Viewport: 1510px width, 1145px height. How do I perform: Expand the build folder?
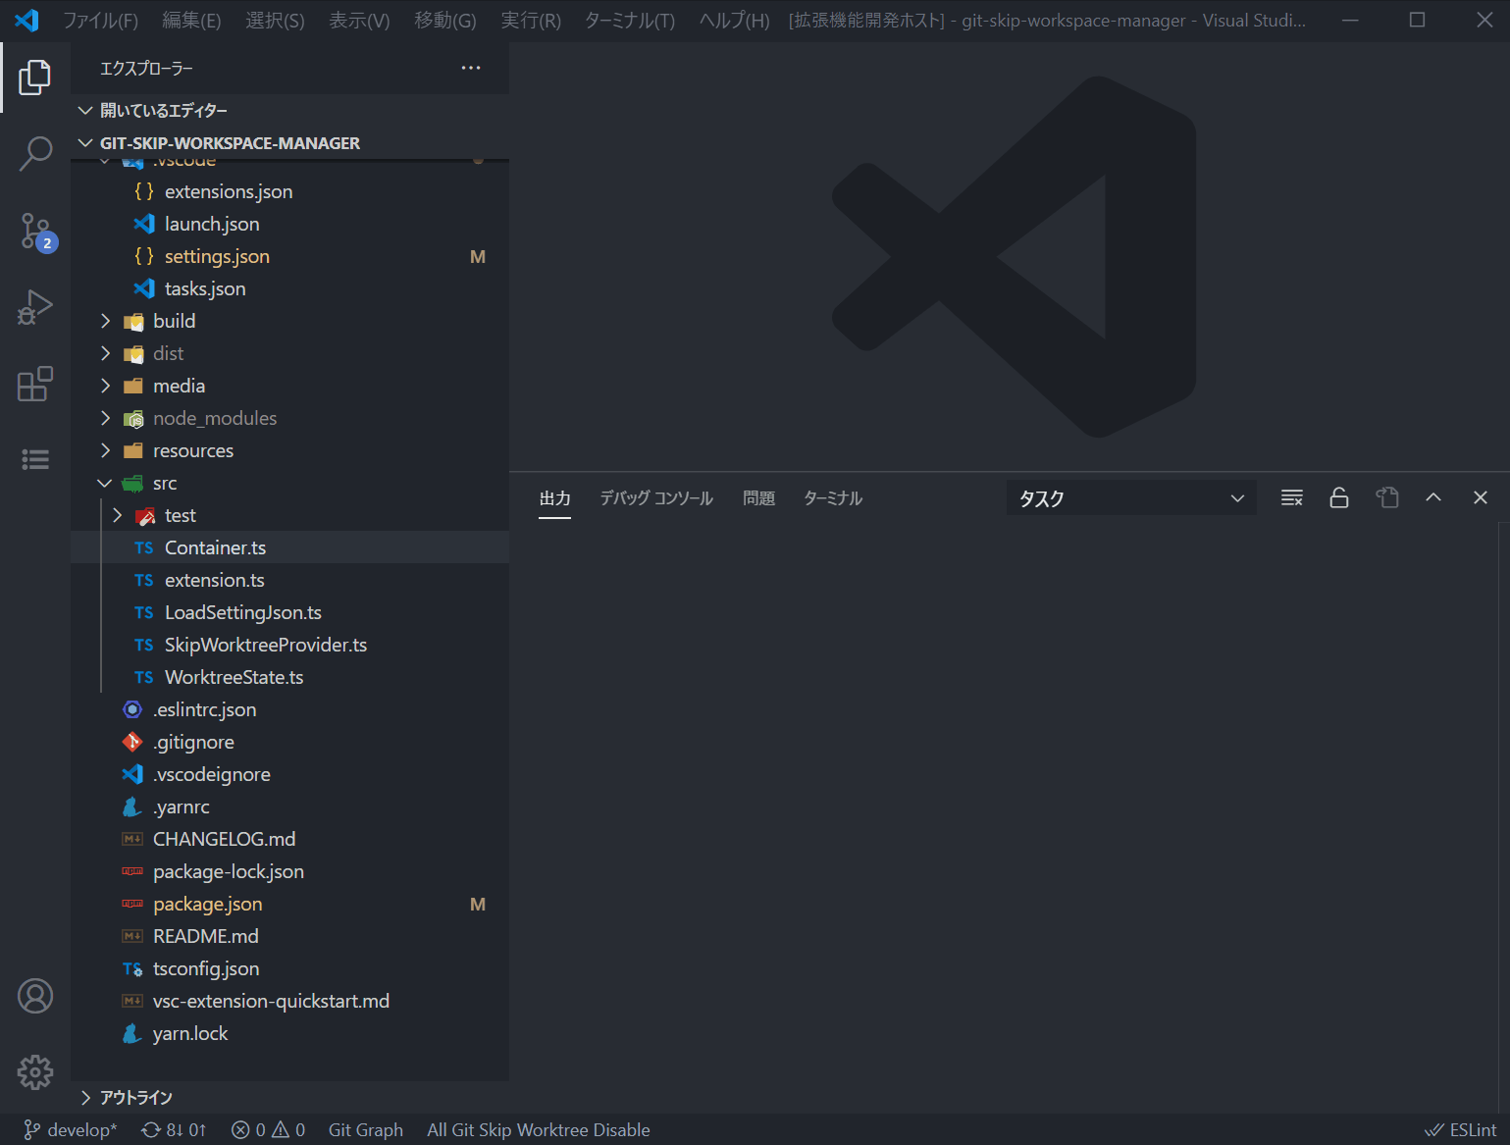pos(289,321)
